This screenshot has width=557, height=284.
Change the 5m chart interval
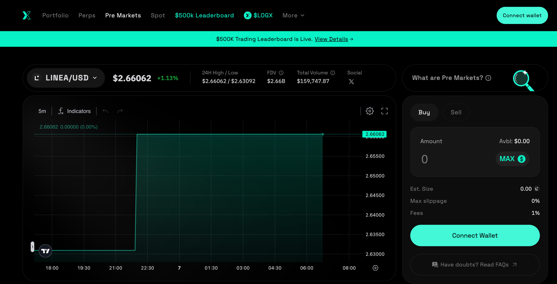pyautogui.click(x=42, y=111)
